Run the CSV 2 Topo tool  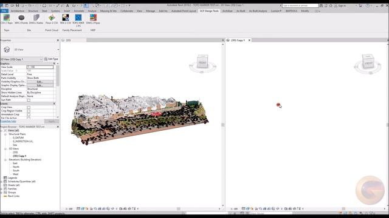tap(7, 19)
